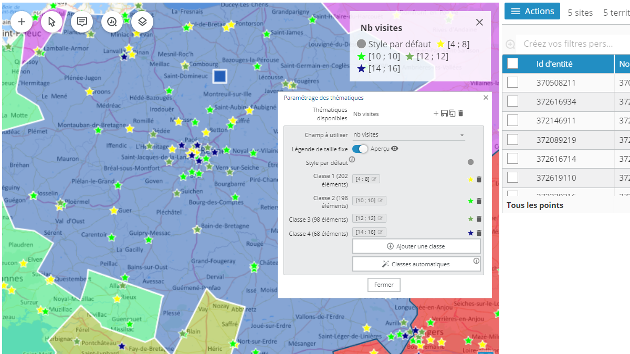
Task: Click the plus add tool on map
Action: click(22, 22)
